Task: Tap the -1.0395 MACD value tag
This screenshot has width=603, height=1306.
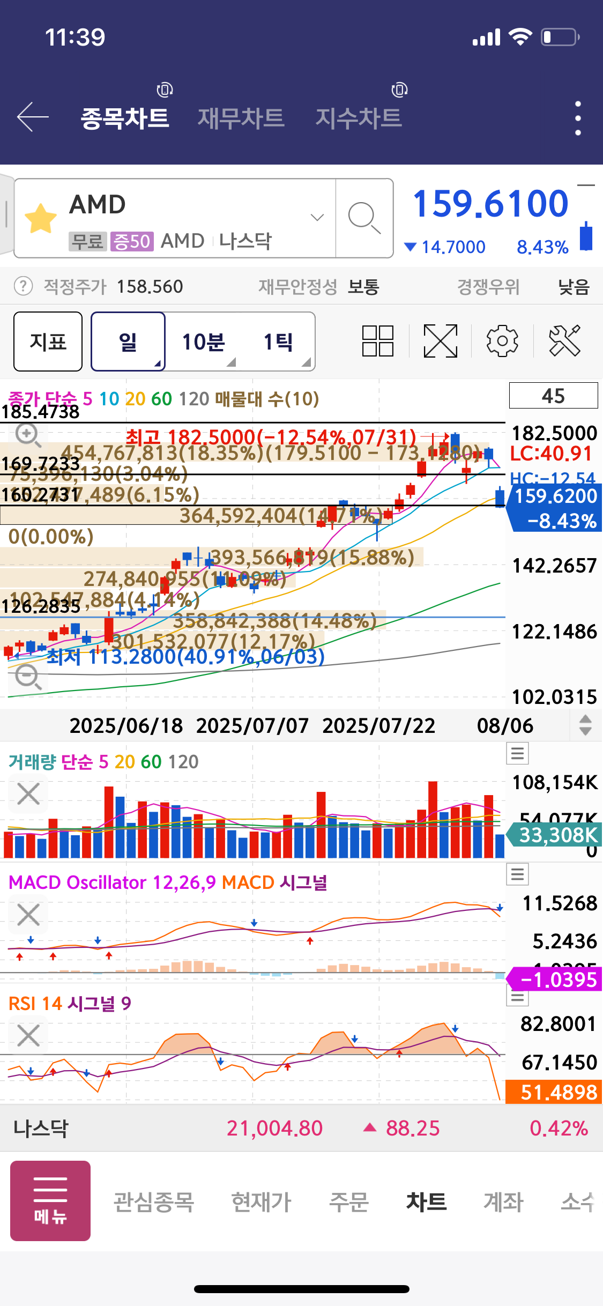Action: [x=554, y=979]
